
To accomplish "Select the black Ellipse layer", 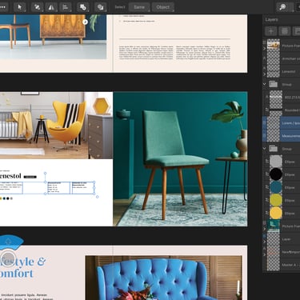I will pos(282,174).
